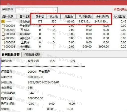The width and height of the screenshot is (127, 112).
Task: Select the 深振业A row name
Action: 25,38
